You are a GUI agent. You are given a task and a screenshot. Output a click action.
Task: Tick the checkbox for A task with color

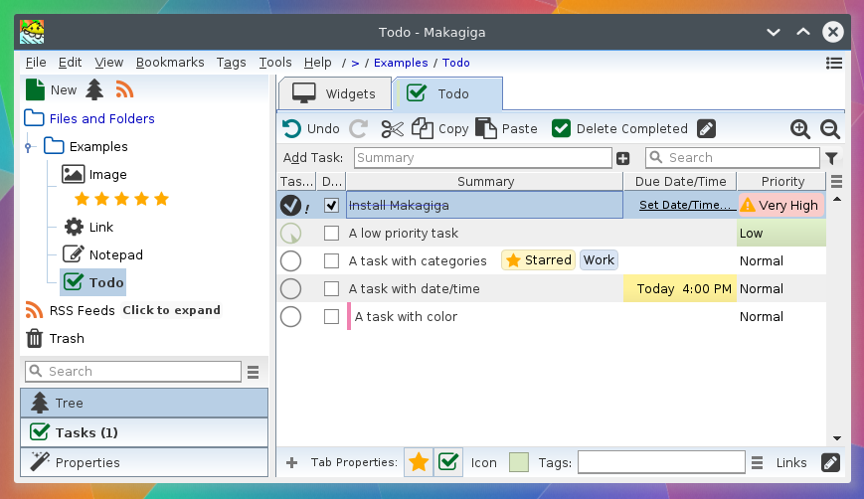pos(331,317)
